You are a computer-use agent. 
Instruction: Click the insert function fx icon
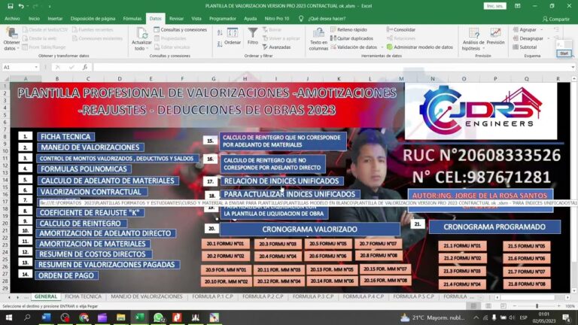pos(85,67)
